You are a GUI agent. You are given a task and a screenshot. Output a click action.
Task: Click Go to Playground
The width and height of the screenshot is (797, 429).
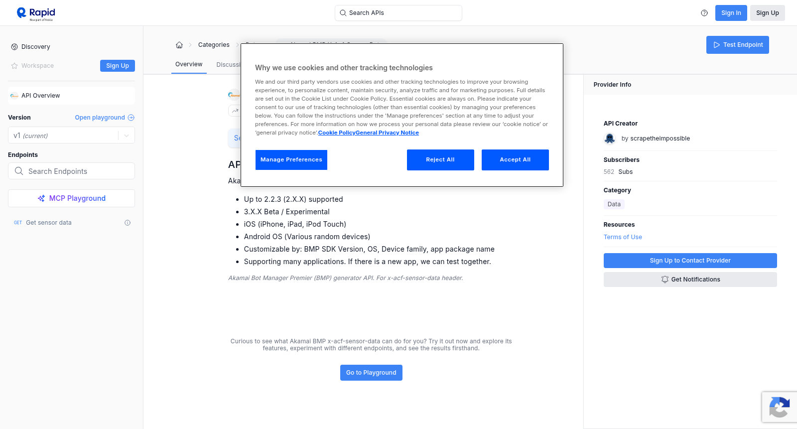coord(371,373)
